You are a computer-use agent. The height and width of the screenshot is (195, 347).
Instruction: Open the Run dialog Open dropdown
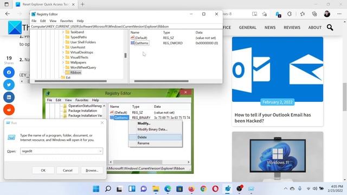pyautogui.click(x=100, y=151)
